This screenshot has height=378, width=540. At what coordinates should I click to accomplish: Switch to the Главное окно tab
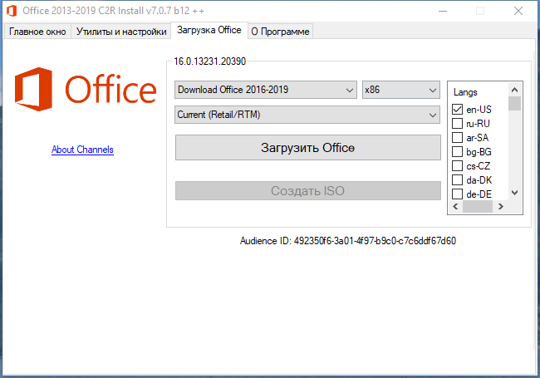(37, 32)
